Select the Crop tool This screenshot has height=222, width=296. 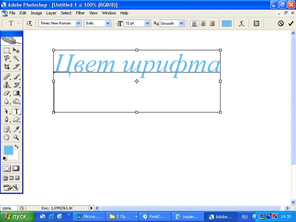tap(7, 67)
